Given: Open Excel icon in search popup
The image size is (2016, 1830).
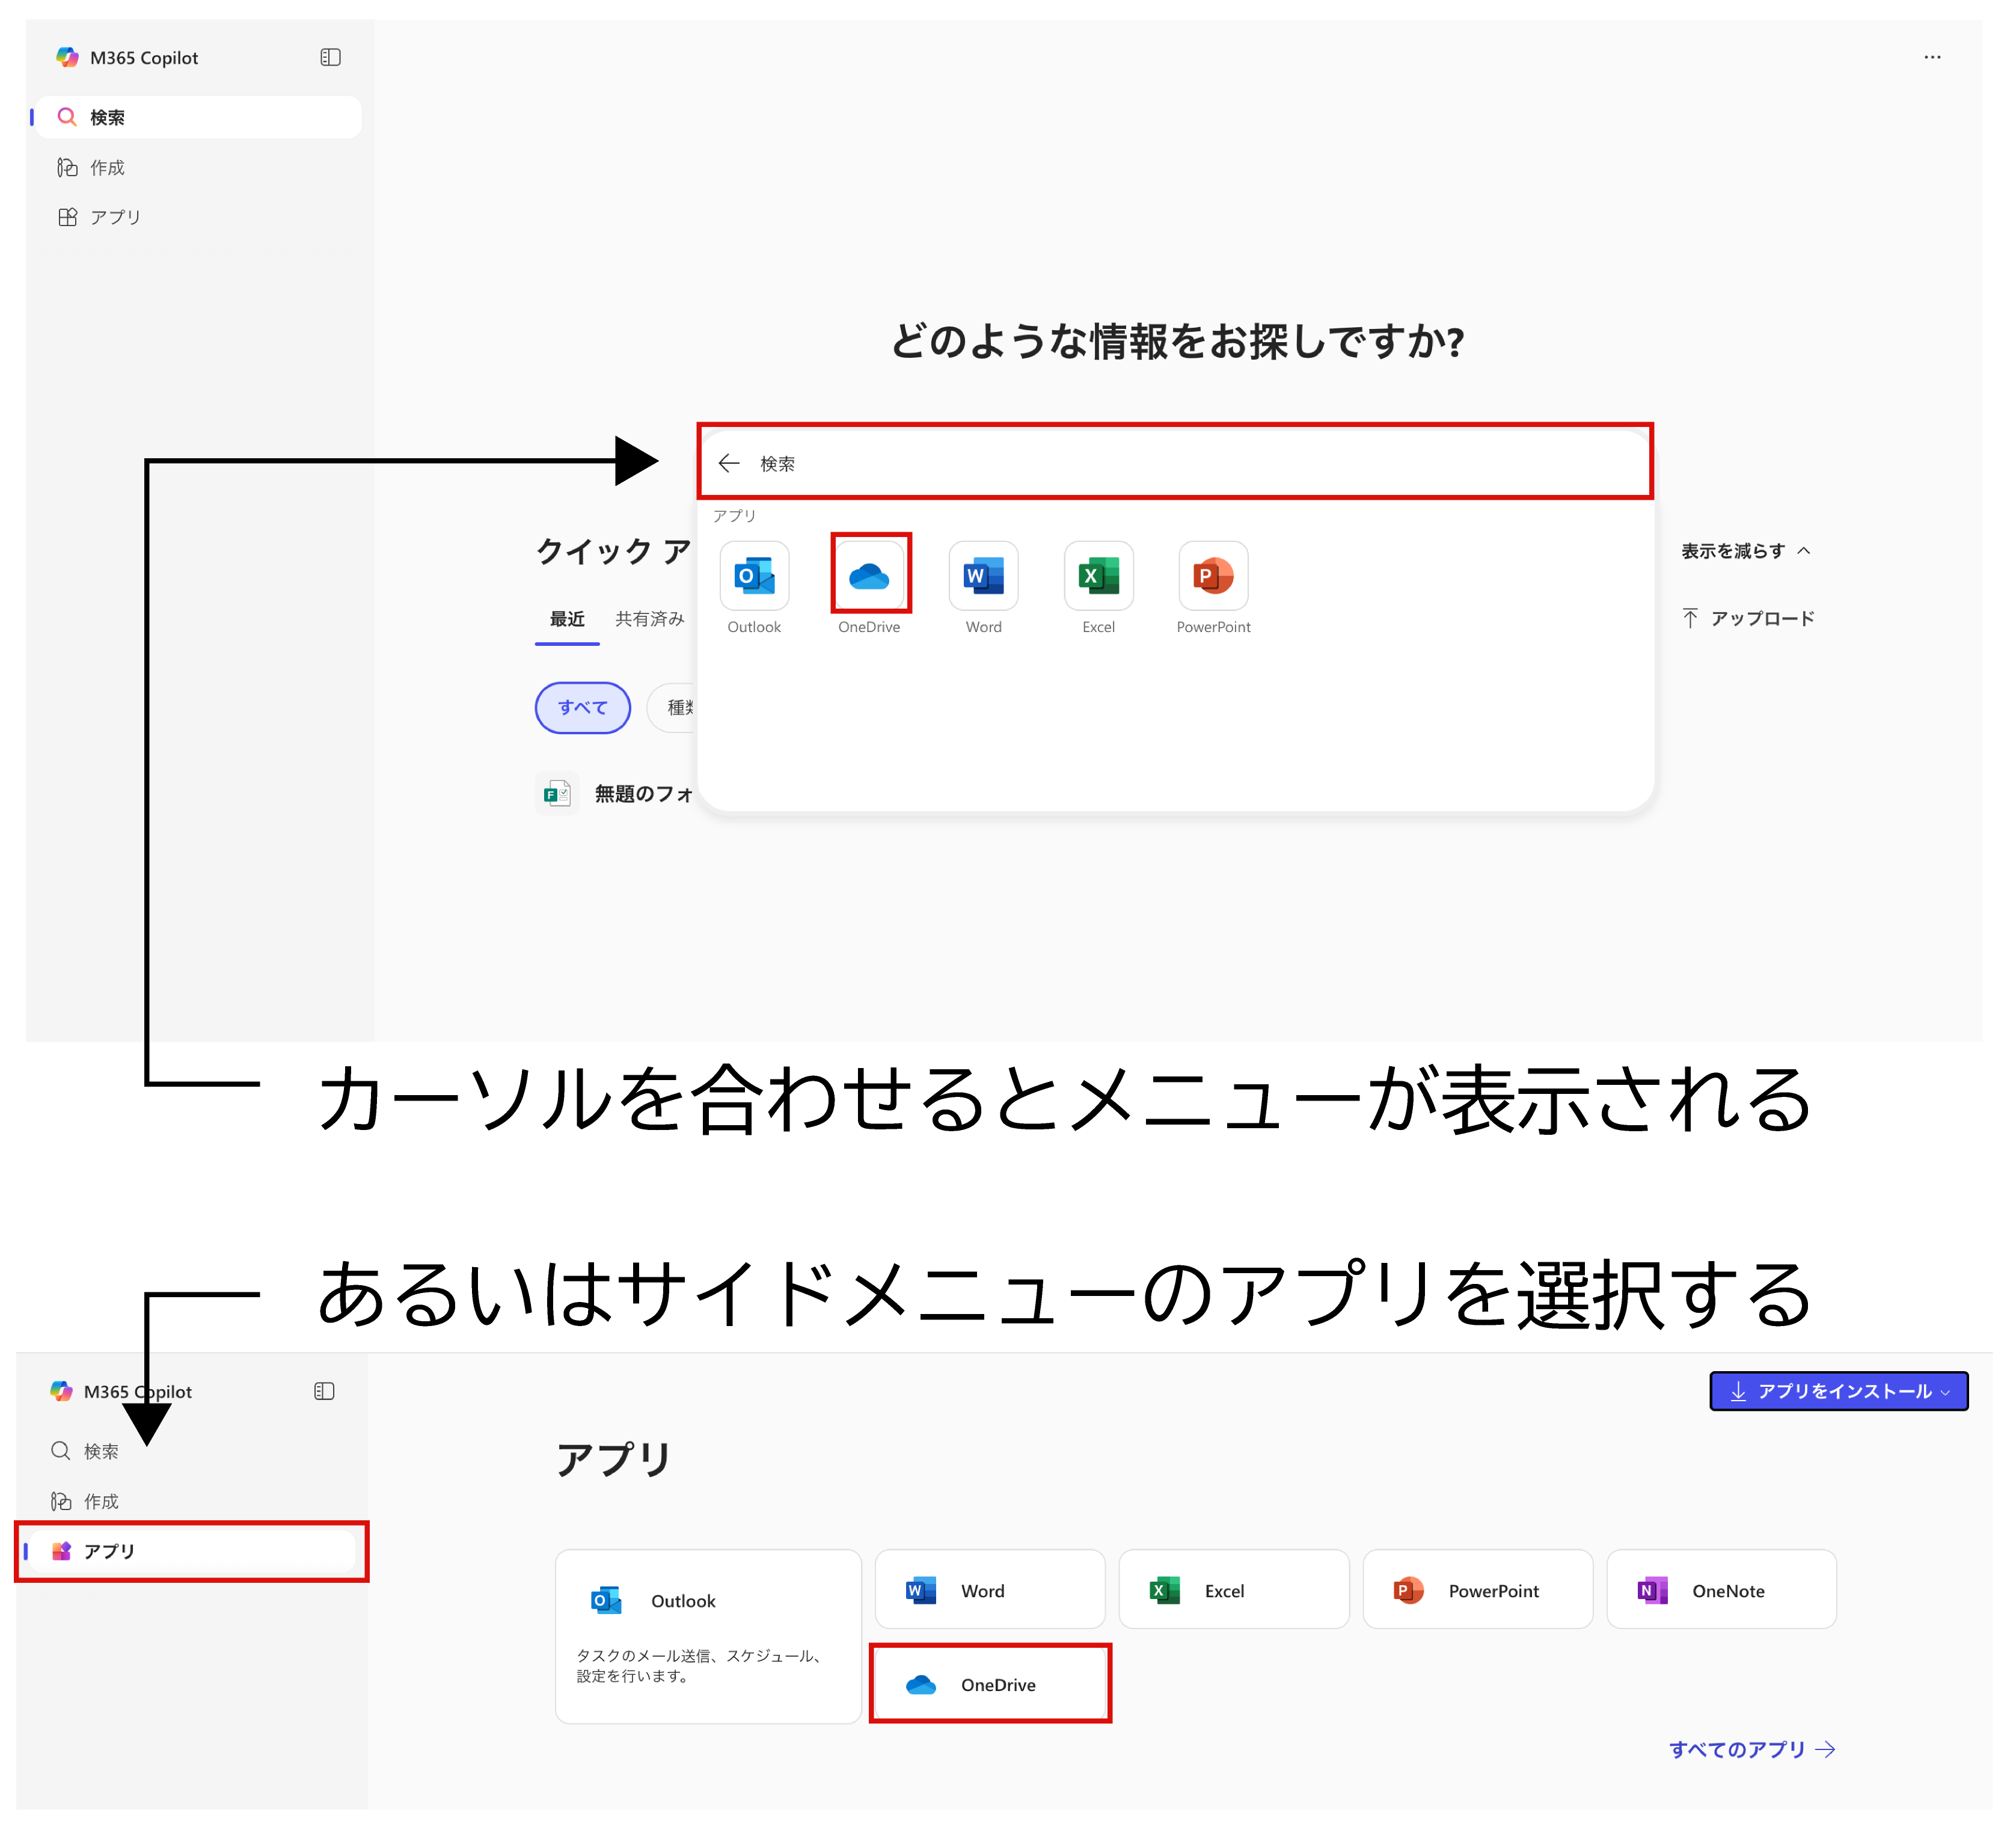Looking at the screenshot, I should coord(1098,576).
